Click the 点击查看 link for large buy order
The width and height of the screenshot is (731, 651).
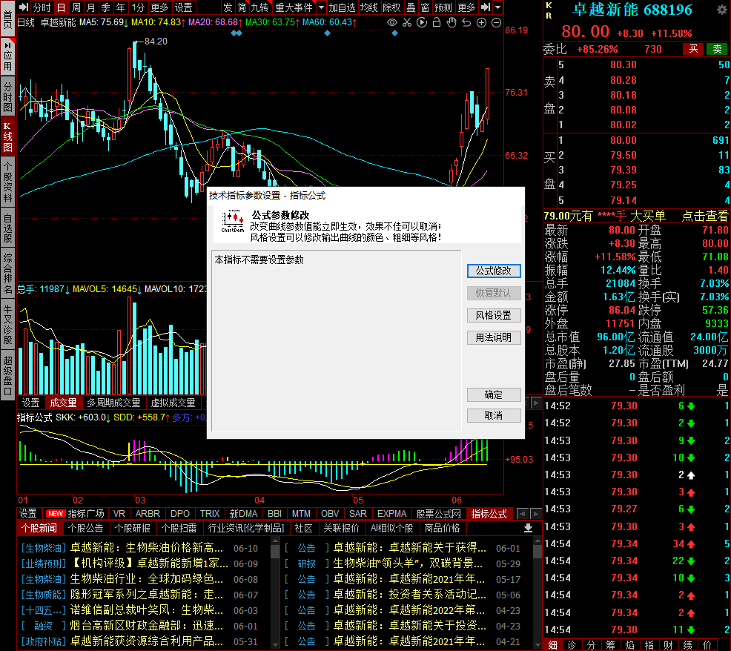point(704,216)
